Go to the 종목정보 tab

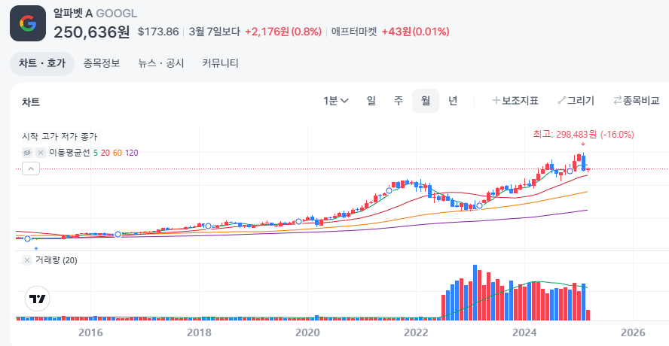click(102, 63)
